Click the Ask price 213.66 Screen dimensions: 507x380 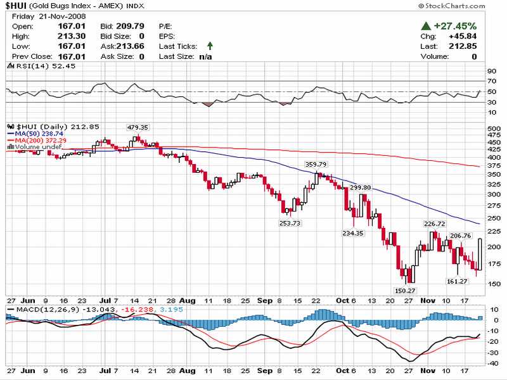(130, 46)
